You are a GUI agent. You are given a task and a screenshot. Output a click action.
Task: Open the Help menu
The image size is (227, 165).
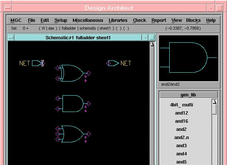[211, 20]
